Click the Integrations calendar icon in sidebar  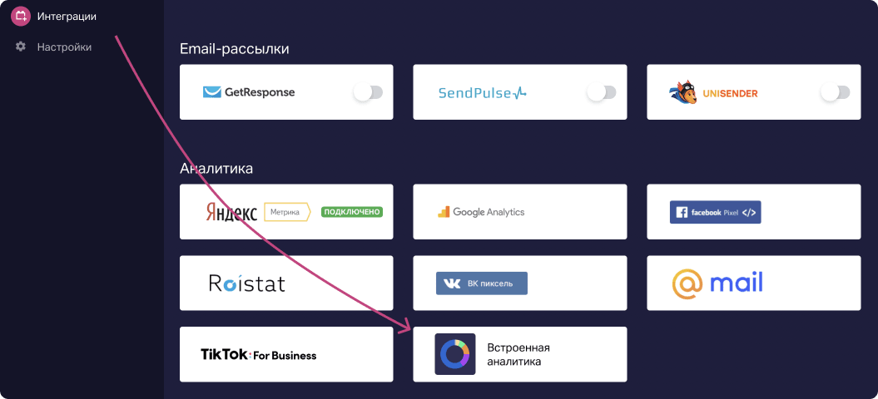click(21, 16)
